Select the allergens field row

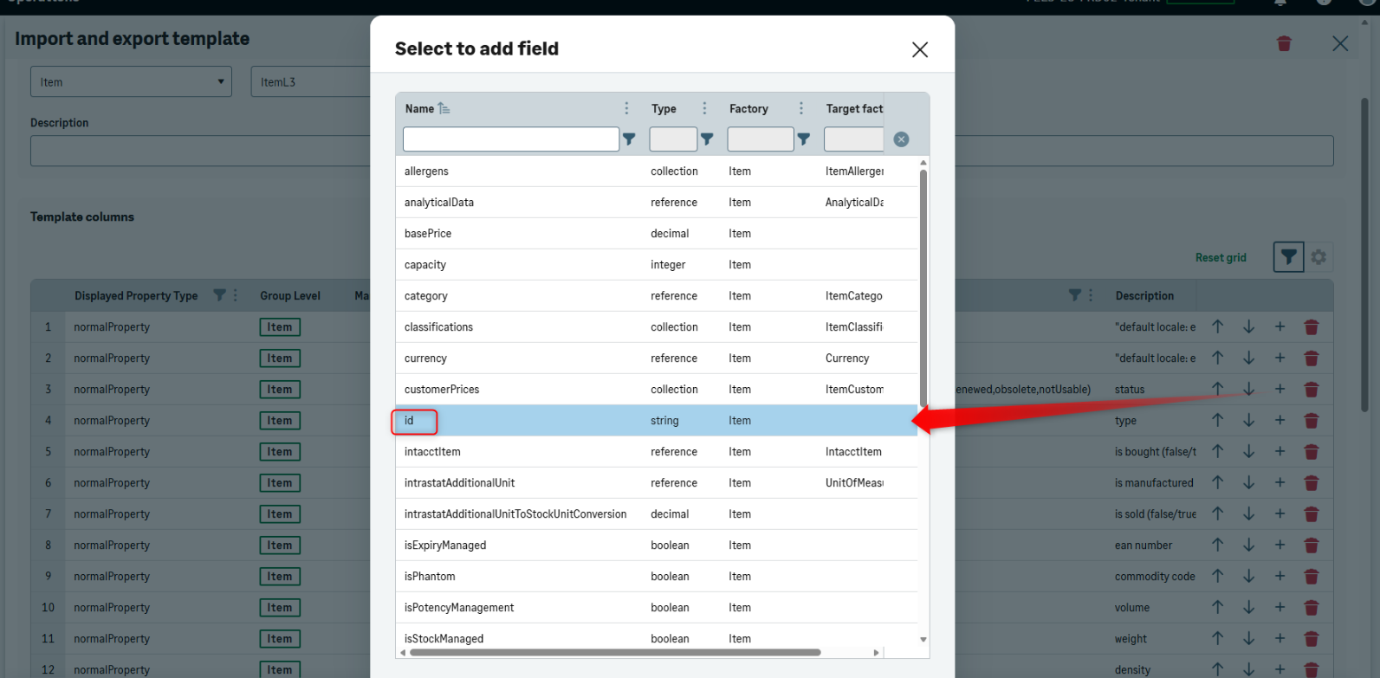(657, 171)
